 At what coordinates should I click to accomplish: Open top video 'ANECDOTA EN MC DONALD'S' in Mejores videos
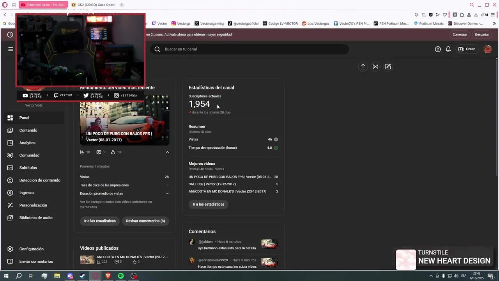[x=227, y=192]
